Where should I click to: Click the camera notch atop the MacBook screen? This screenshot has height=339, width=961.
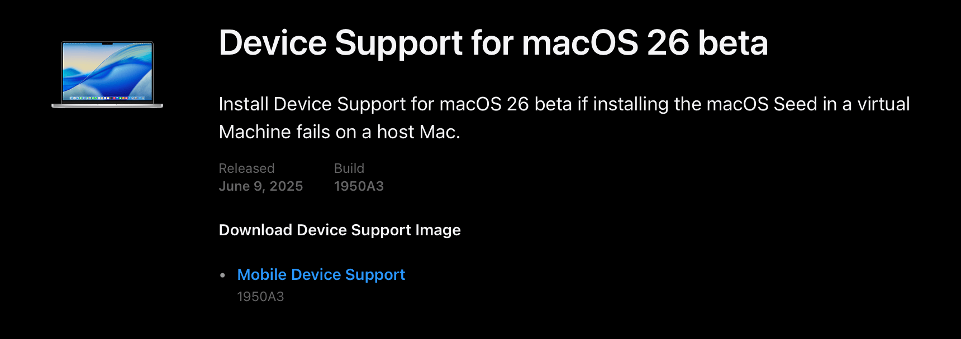[107, 43]
